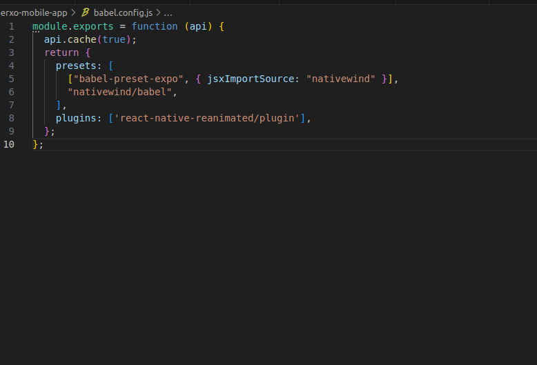The height and width of the screenshot is (365, 537).
Task: Click the return keyword on line 3
Action: [61, 52]
